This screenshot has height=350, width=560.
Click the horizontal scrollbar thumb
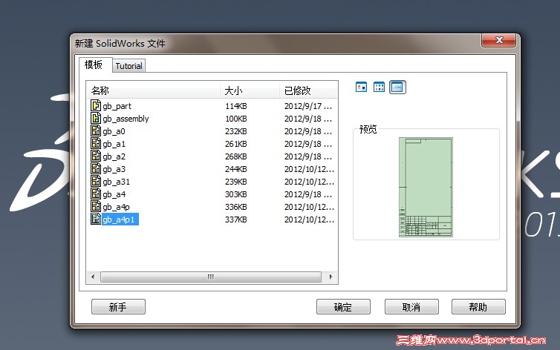coord(211,277)
